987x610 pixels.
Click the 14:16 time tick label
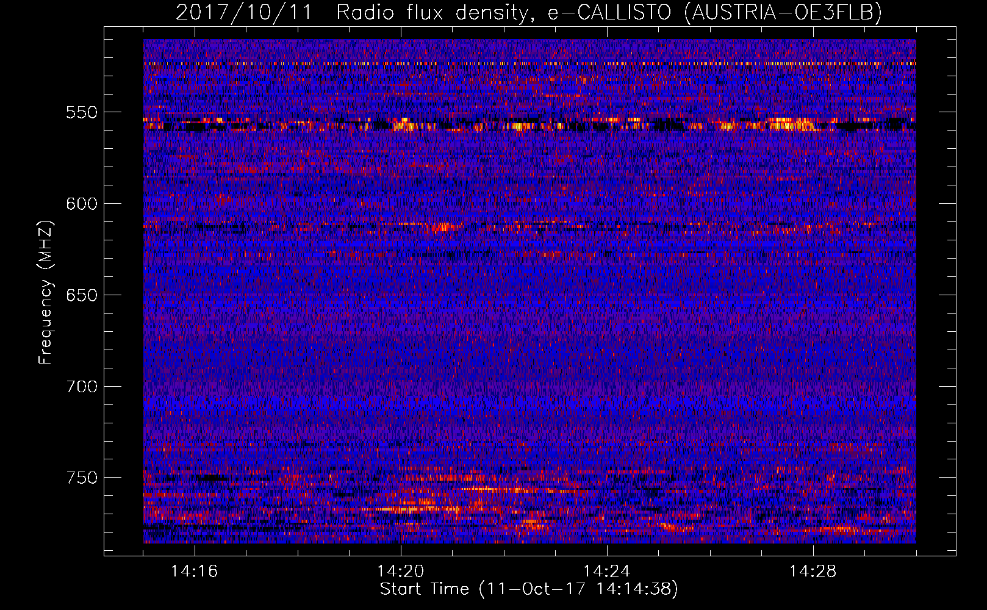[194, 572]
